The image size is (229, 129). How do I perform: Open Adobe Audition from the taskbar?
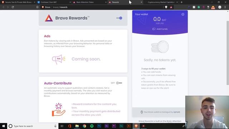[121, 126]
